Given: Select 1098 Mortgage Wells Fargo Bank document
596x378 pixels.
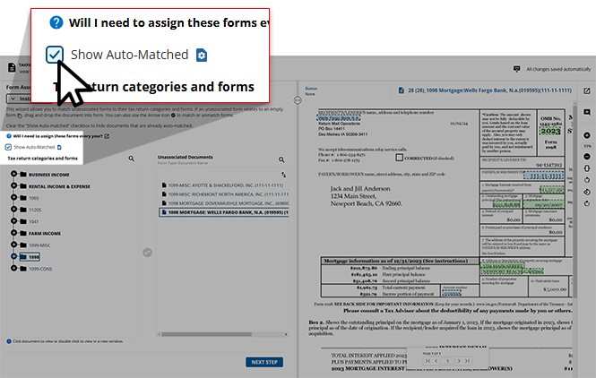Looking at the screenshot, I should (x=224, y=212).
